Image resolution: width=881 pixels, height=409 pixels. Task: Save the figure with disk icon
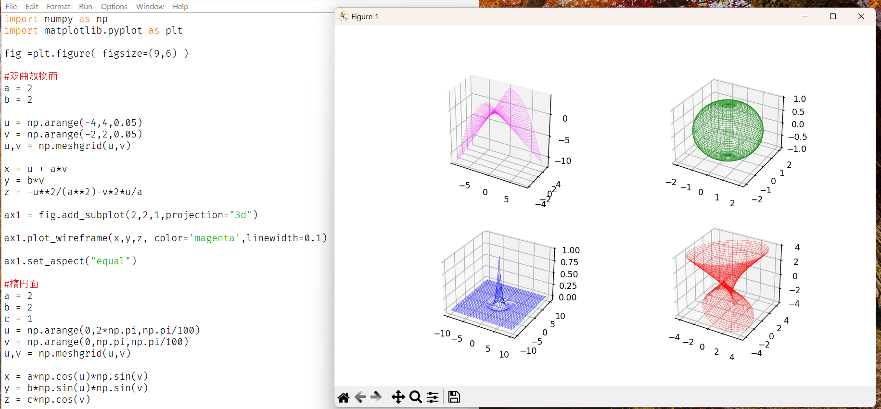454,397
